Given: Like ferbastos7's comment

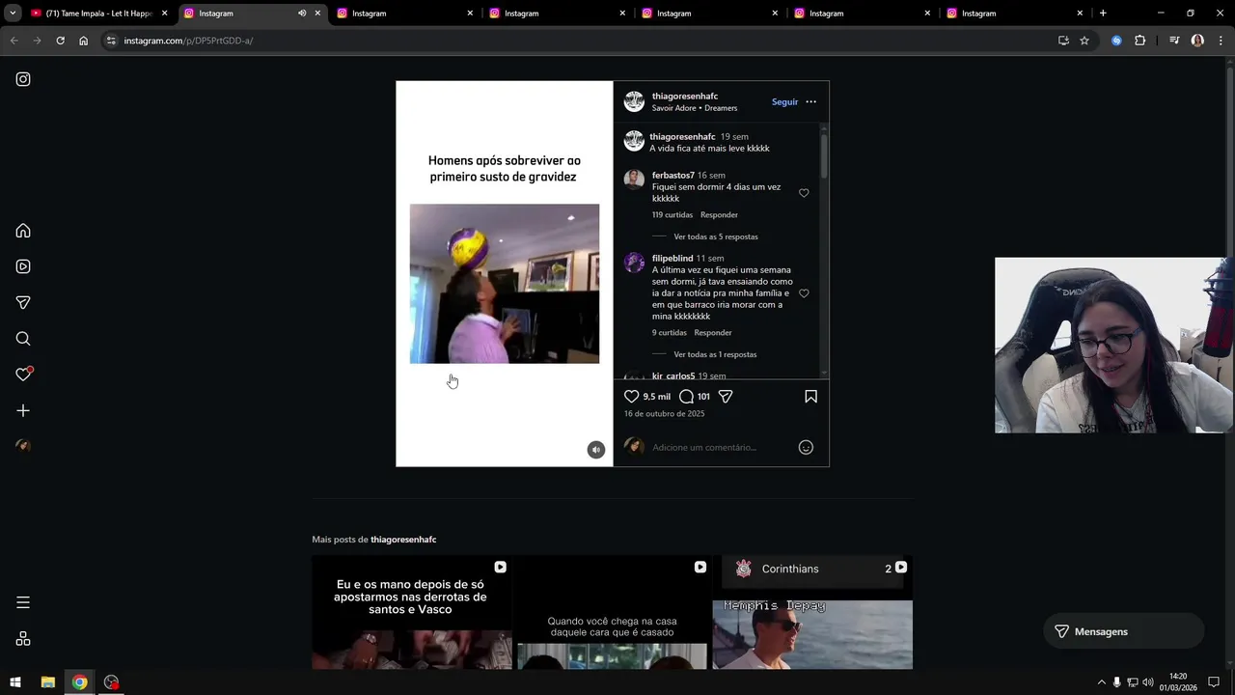Looking at the screenshot, I should pyautogui.click(x=804, y=193).
